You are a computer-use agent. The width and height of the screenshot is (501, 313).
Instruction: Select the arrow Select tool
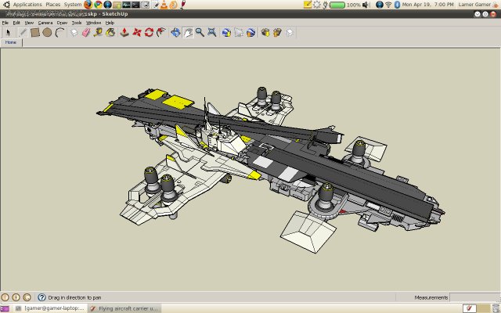(9, 33)
